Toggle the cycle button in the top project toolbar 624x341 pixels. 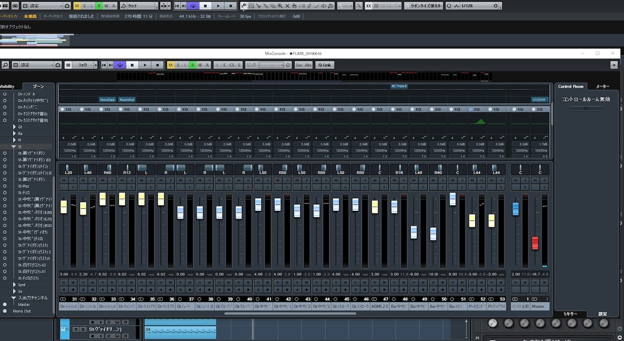(x=193, y=6)
